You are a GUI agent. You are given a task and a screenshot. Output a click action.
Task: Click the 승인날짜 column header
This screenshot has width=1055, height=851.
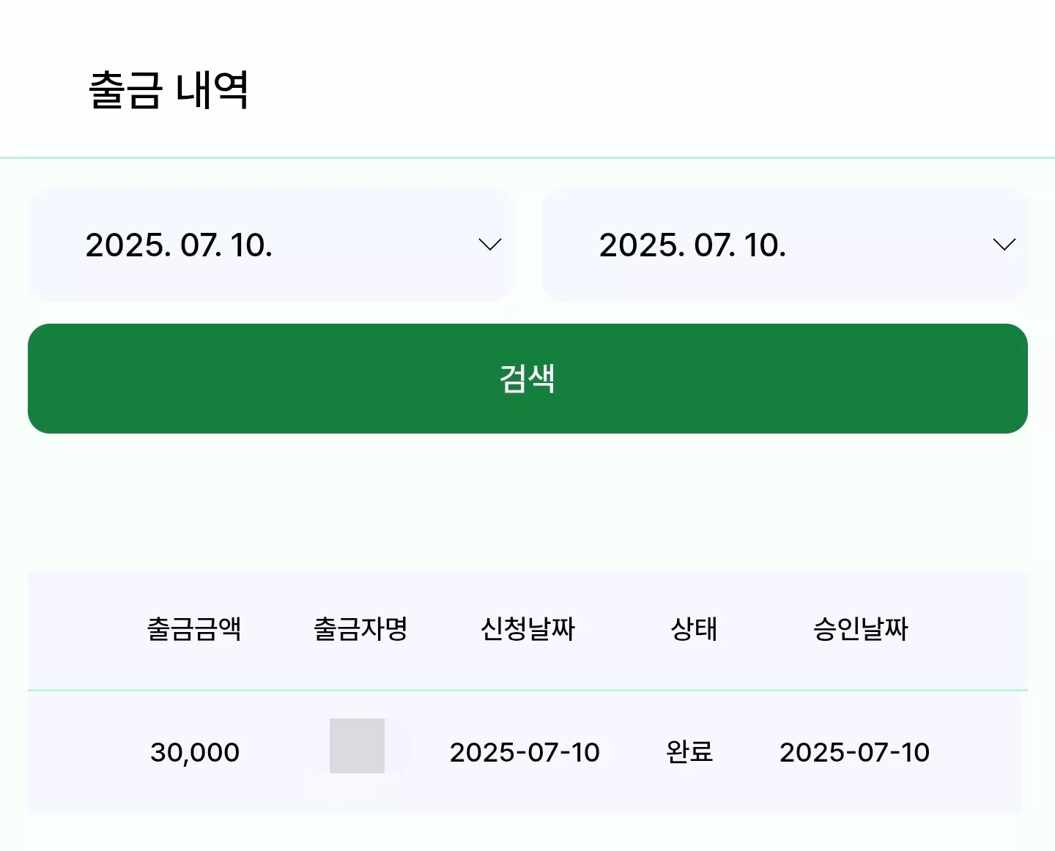tap(860, 629)
